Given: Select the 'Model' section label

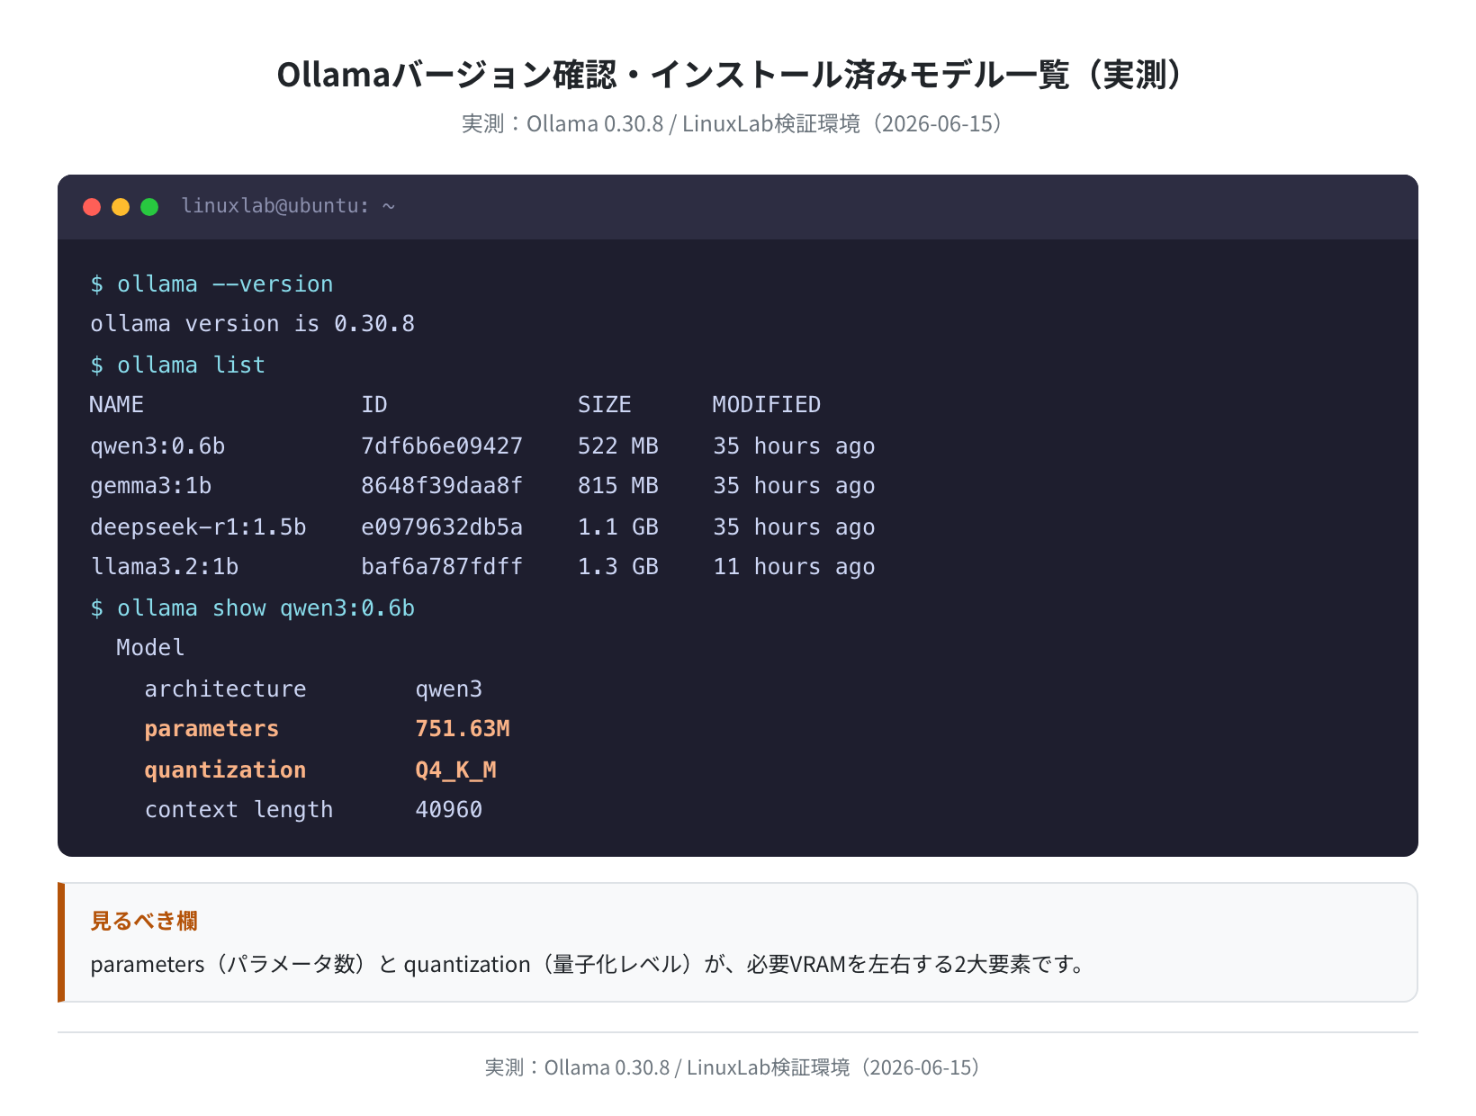Looking at the screenshot, I should tap(150, 648).
